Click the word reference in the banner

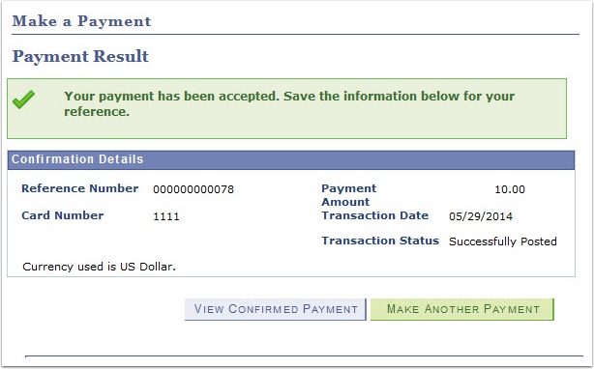(97, 112)
